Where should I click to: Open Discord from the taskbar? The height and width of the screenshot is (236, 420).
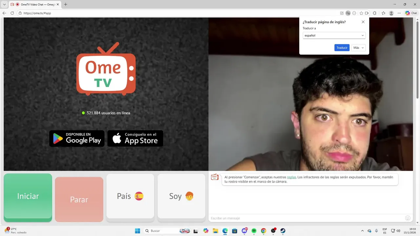tap(244, 231)
